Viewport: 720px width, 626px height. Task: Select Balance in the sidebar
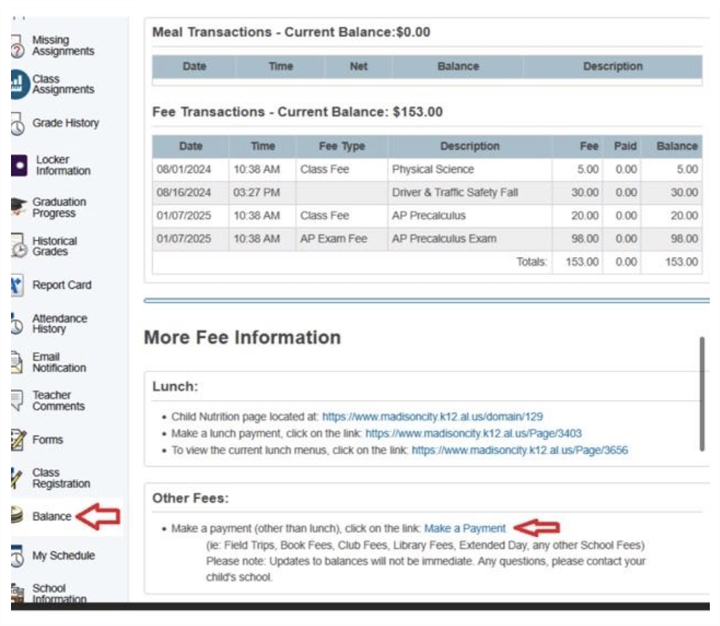(x=52, y=517)
